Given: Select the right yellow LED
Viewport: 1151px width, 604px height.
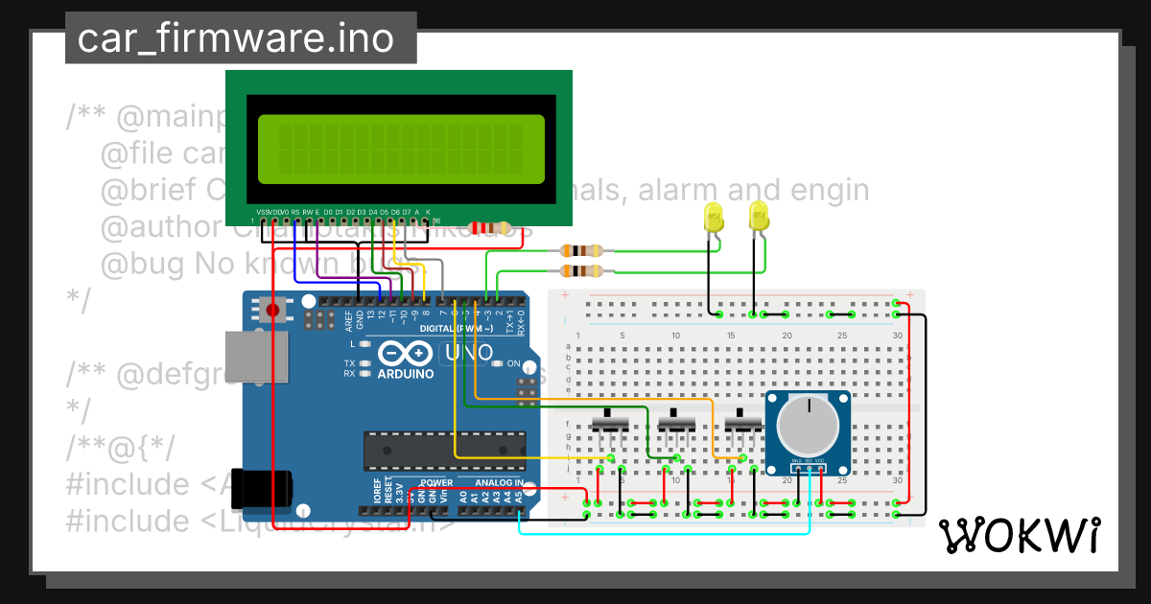Looking at the screenshot, I should click(x=759, y=217).
